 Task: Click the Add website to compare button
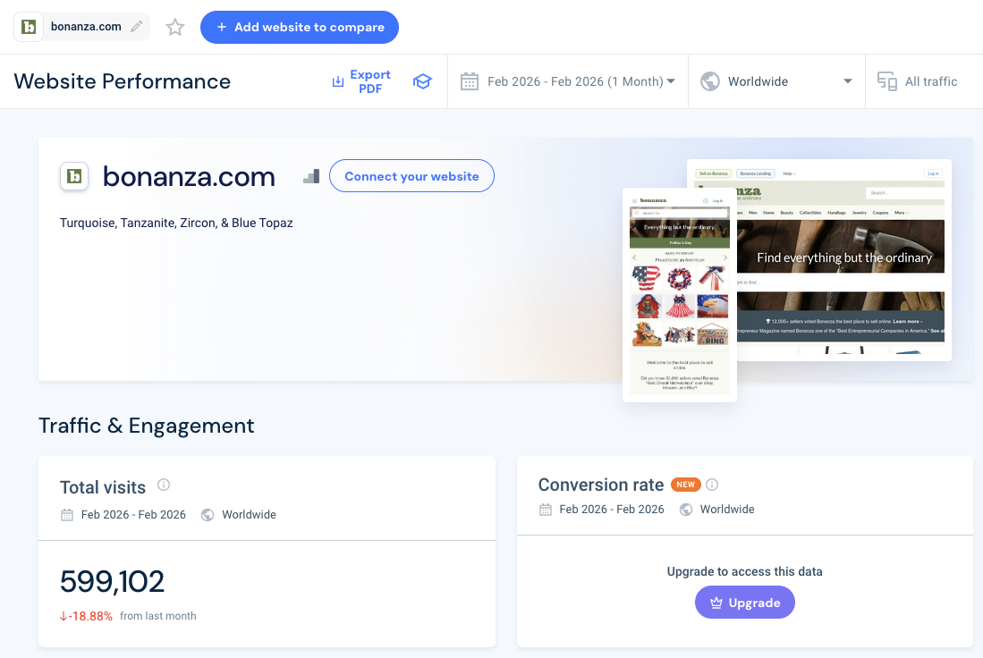click(299, 27)
